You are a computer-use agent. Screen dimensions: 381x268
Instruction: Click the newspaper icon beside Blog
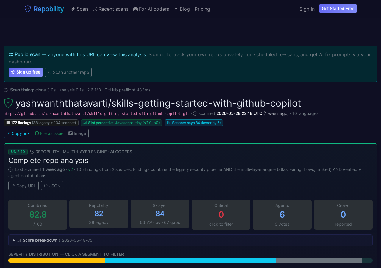[x=176, y=9]
